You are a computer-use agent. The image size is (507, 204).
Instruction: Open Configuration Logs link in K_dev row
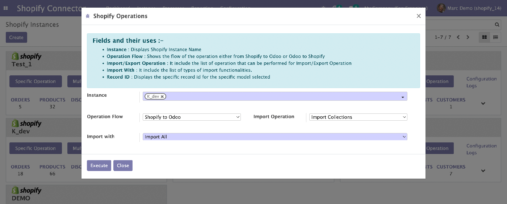point(481,149)
